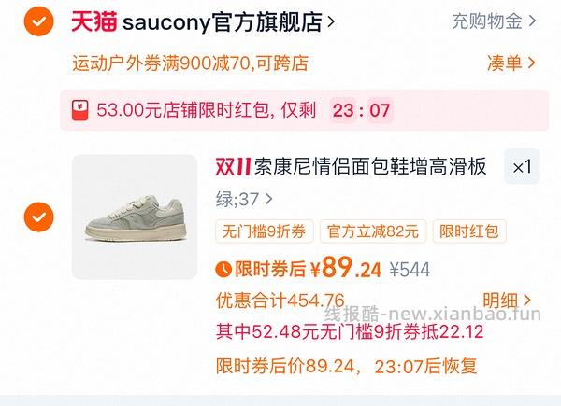Click the red envelope icon in banner

pos(80,110)
